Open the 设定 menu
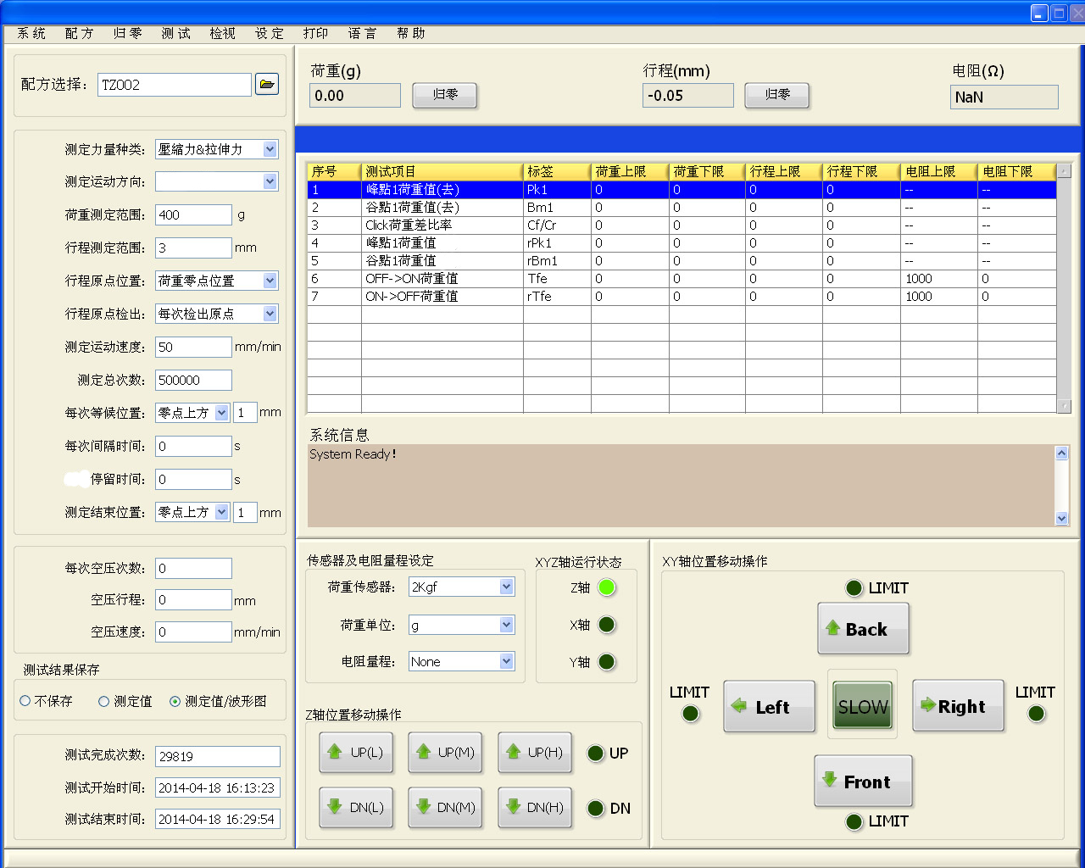The width and height of the screenshot is (1085, 868). [x=270, y=33]
